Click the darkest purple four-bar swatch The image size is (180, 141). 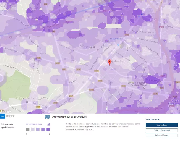coord(48,129)
